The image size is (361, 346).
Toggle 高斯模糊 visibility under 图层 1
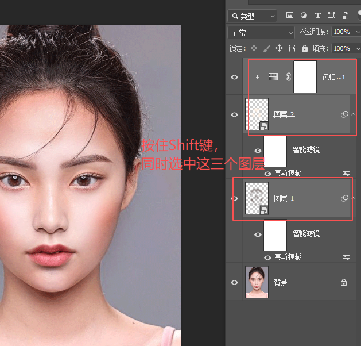[x=267, y=257]
